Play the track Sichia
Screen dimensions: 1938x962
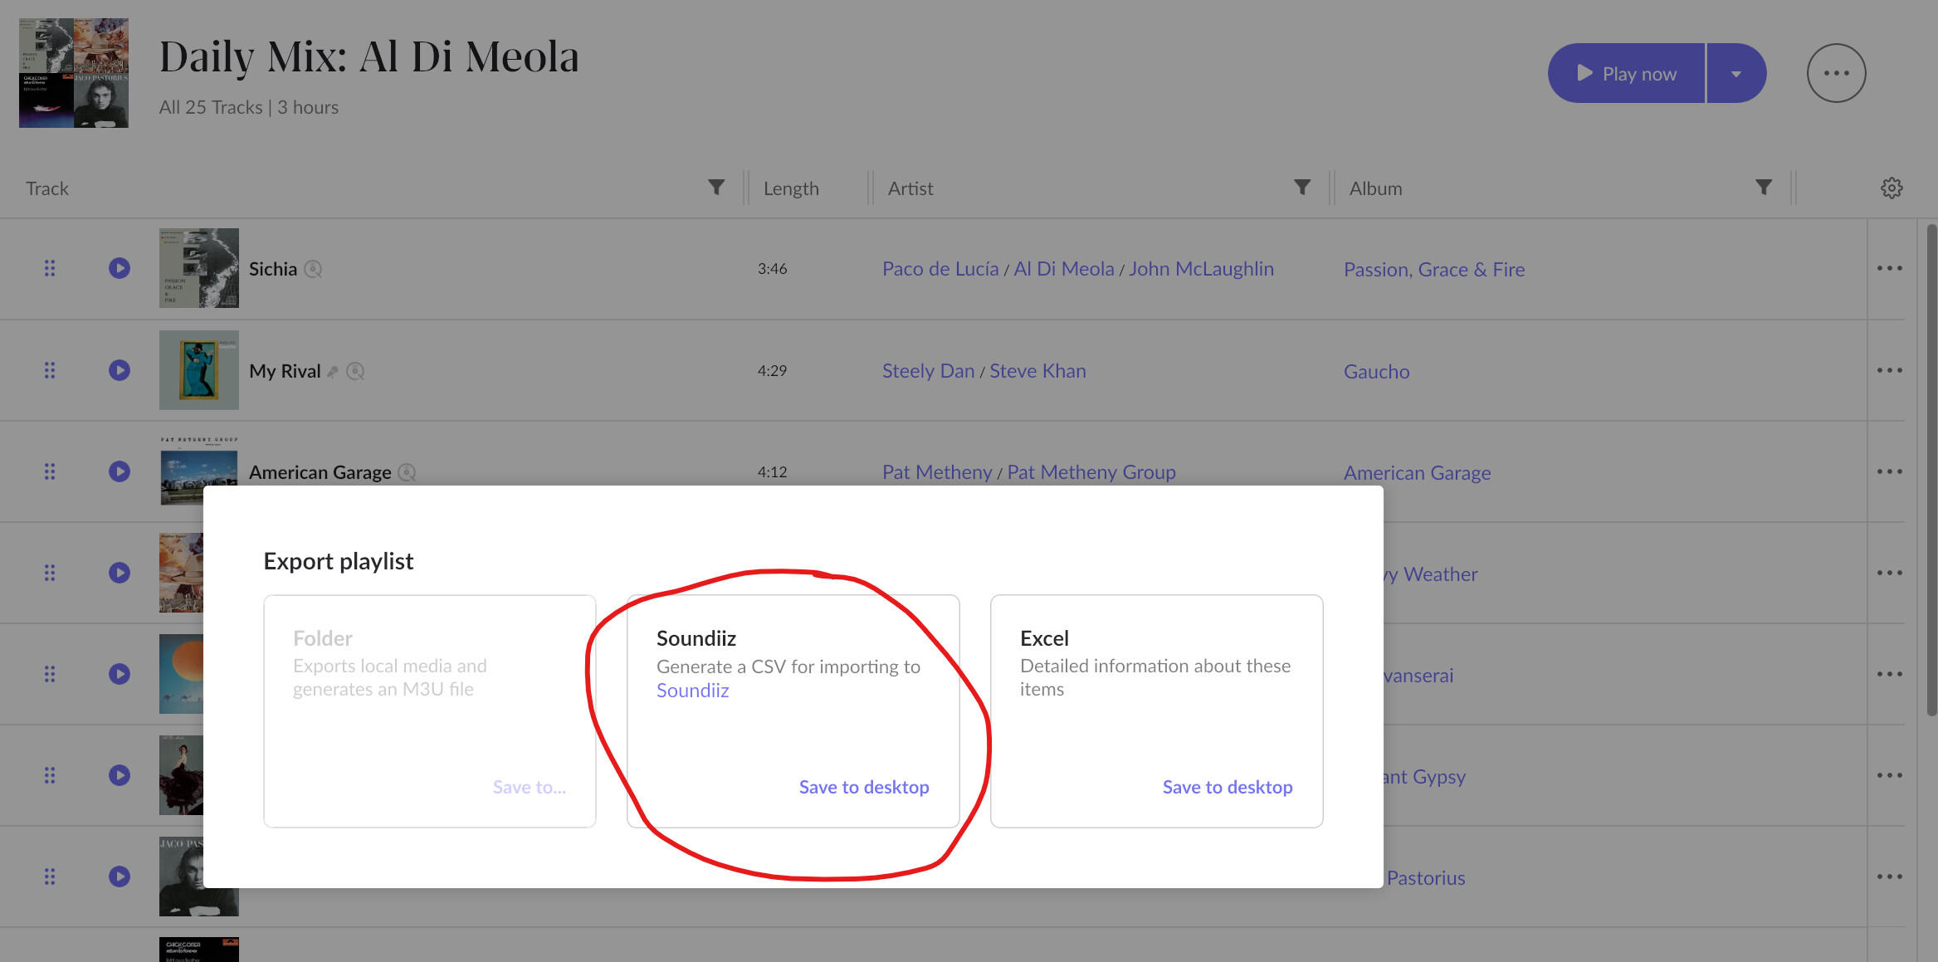[120, 268]
